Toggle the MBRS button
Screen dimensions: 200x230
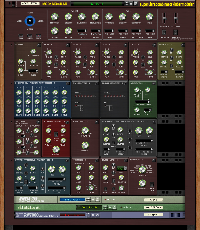click(x=30, y=36)
